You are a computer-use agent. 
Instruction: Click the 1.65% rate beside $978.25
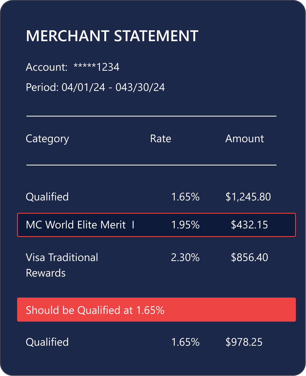click(185, 342)
